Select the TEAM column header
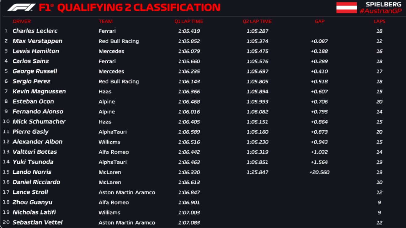The image size is (406, 228). click(x=105, y=22)
